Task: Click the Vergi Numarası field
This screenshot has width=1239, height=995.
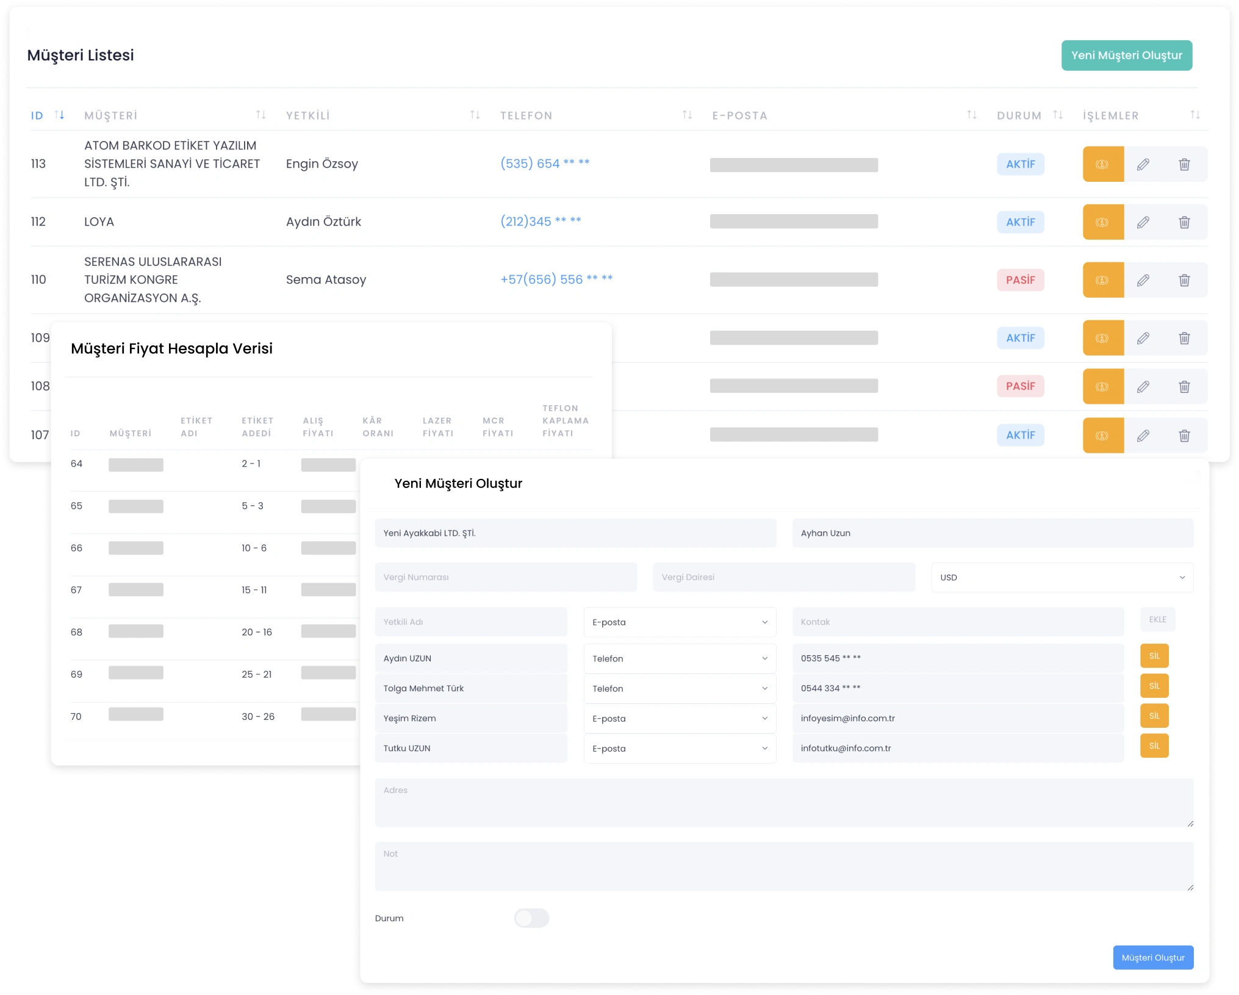Action: pos(506,577)
